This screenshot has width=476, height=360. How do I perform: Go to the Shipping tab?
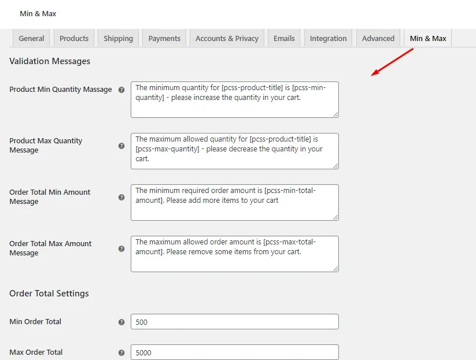(x=118, y=38)
